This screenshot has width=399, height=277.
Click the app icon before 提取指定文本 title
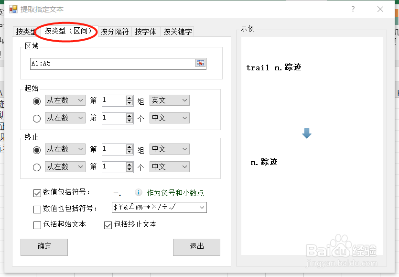pos(13,10)
